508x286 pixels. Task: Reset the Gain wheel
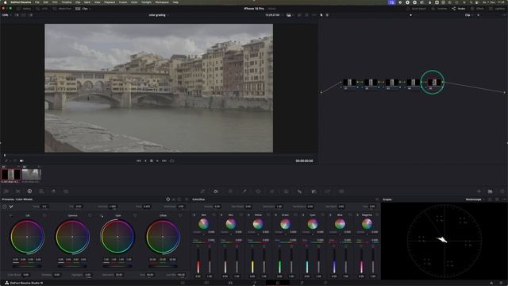pos(135,215)
